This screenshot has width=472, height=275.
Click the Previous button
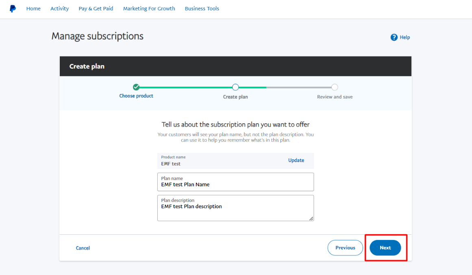coord(345,248)
